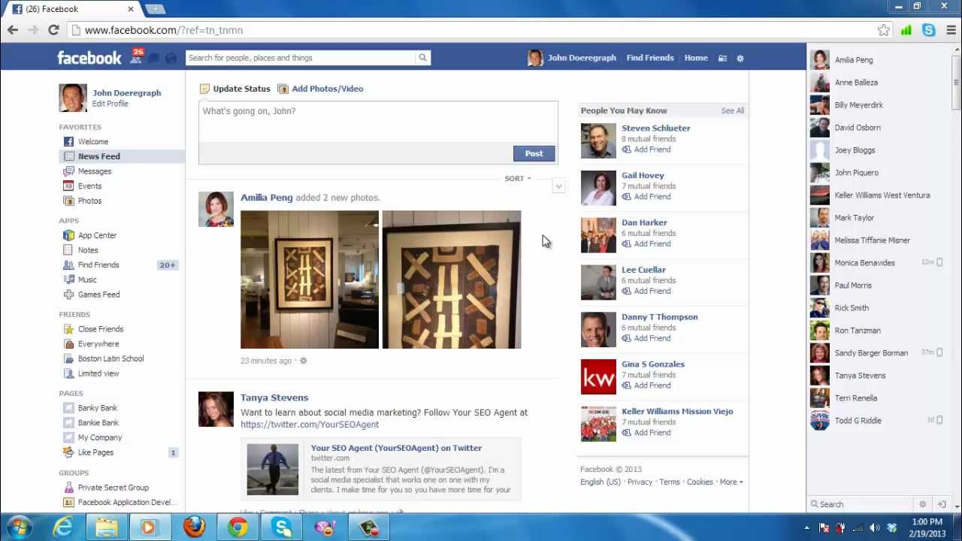Click the Events calendar icon in sidebar
962x541 pixels.
point(68,186)
